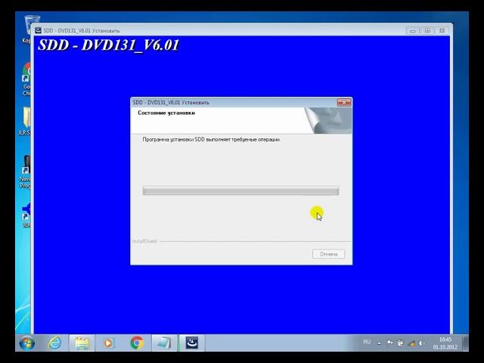Click the Отмена button in the installer dialog
Viewport: 484px width, 363px height.
point(328,254)
